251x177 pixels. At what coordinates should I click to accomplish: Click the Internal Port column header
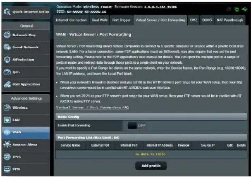129,145
